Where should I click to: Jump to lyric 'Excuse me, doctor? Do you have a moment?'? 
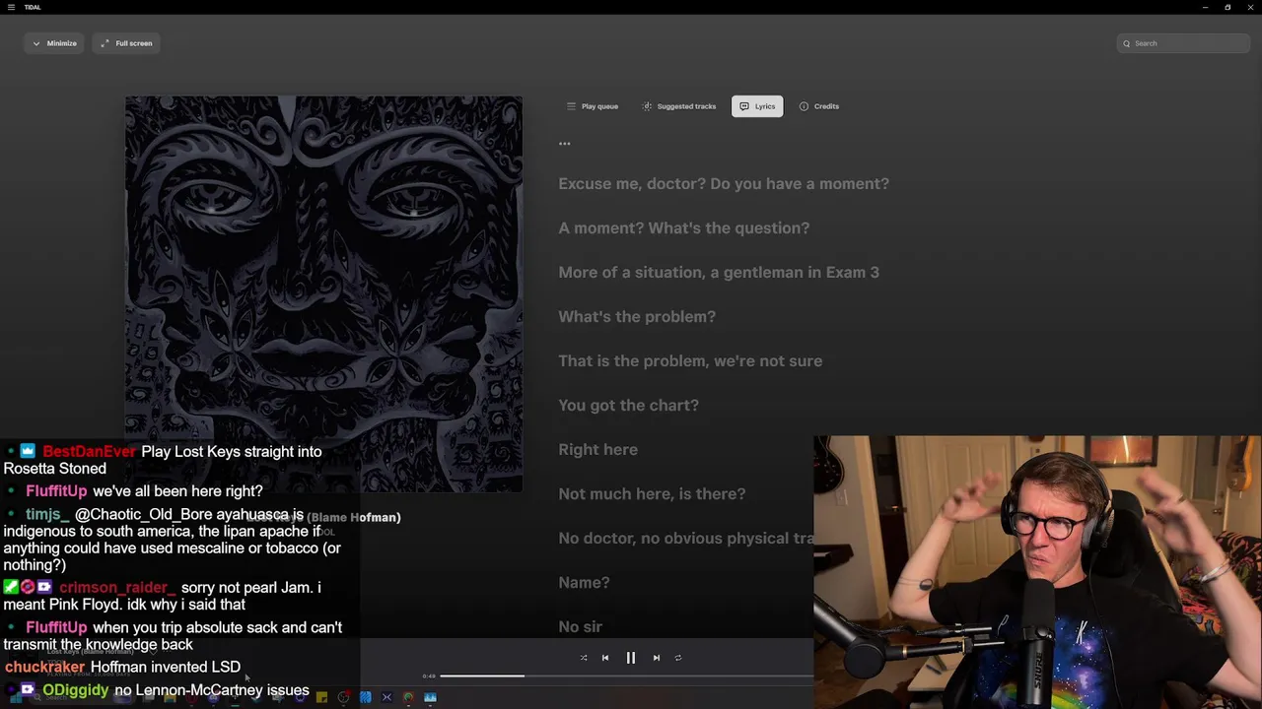[724, 184]
